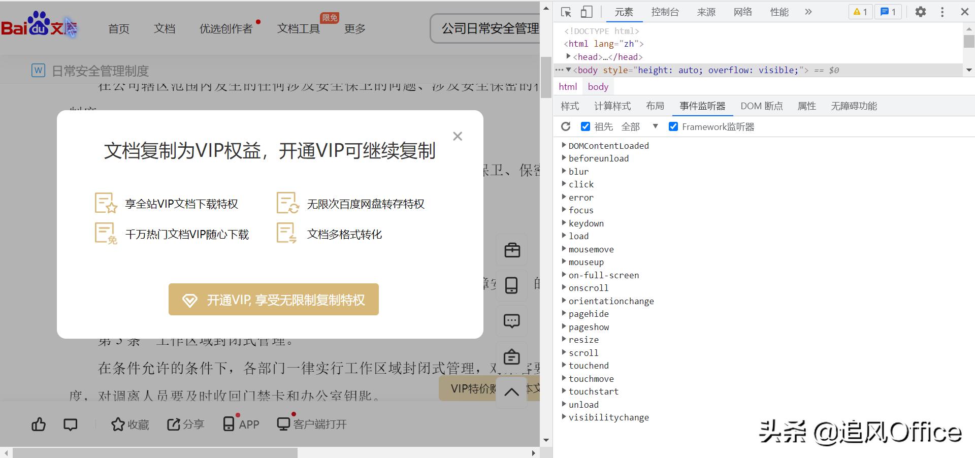Open the comment bubble icon in sidebar
Image resolution: width=975 pixels, height=458 pixels.
click(x=511, y=321)
